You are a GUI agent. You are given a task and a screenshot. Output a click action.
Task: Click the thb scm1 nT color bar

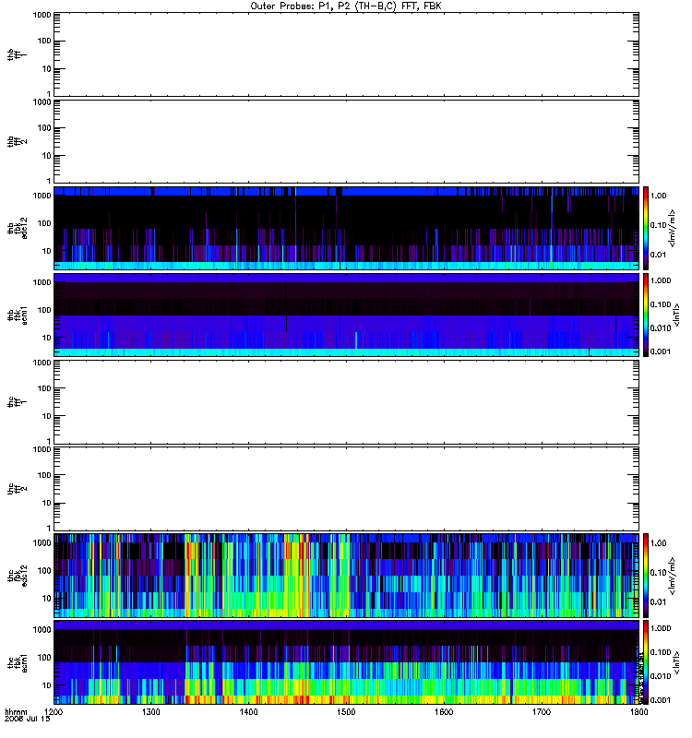[x=646, y=315]
